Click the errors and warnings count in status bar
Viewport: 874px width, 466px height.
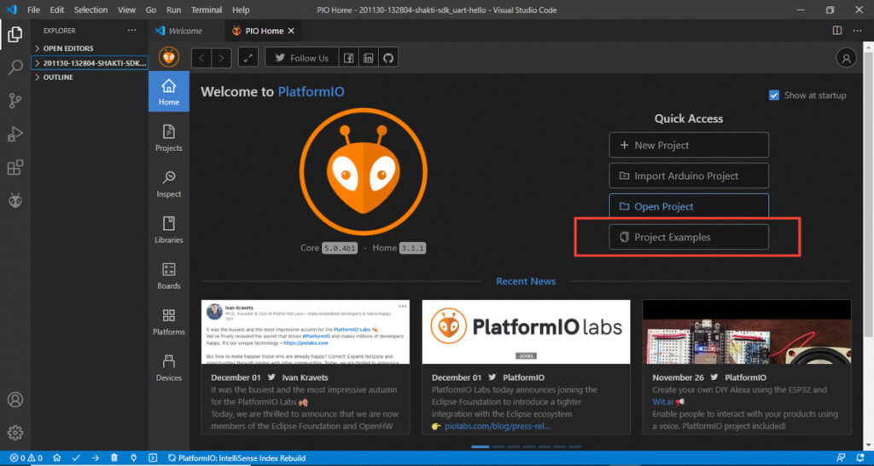click(26, 458)
